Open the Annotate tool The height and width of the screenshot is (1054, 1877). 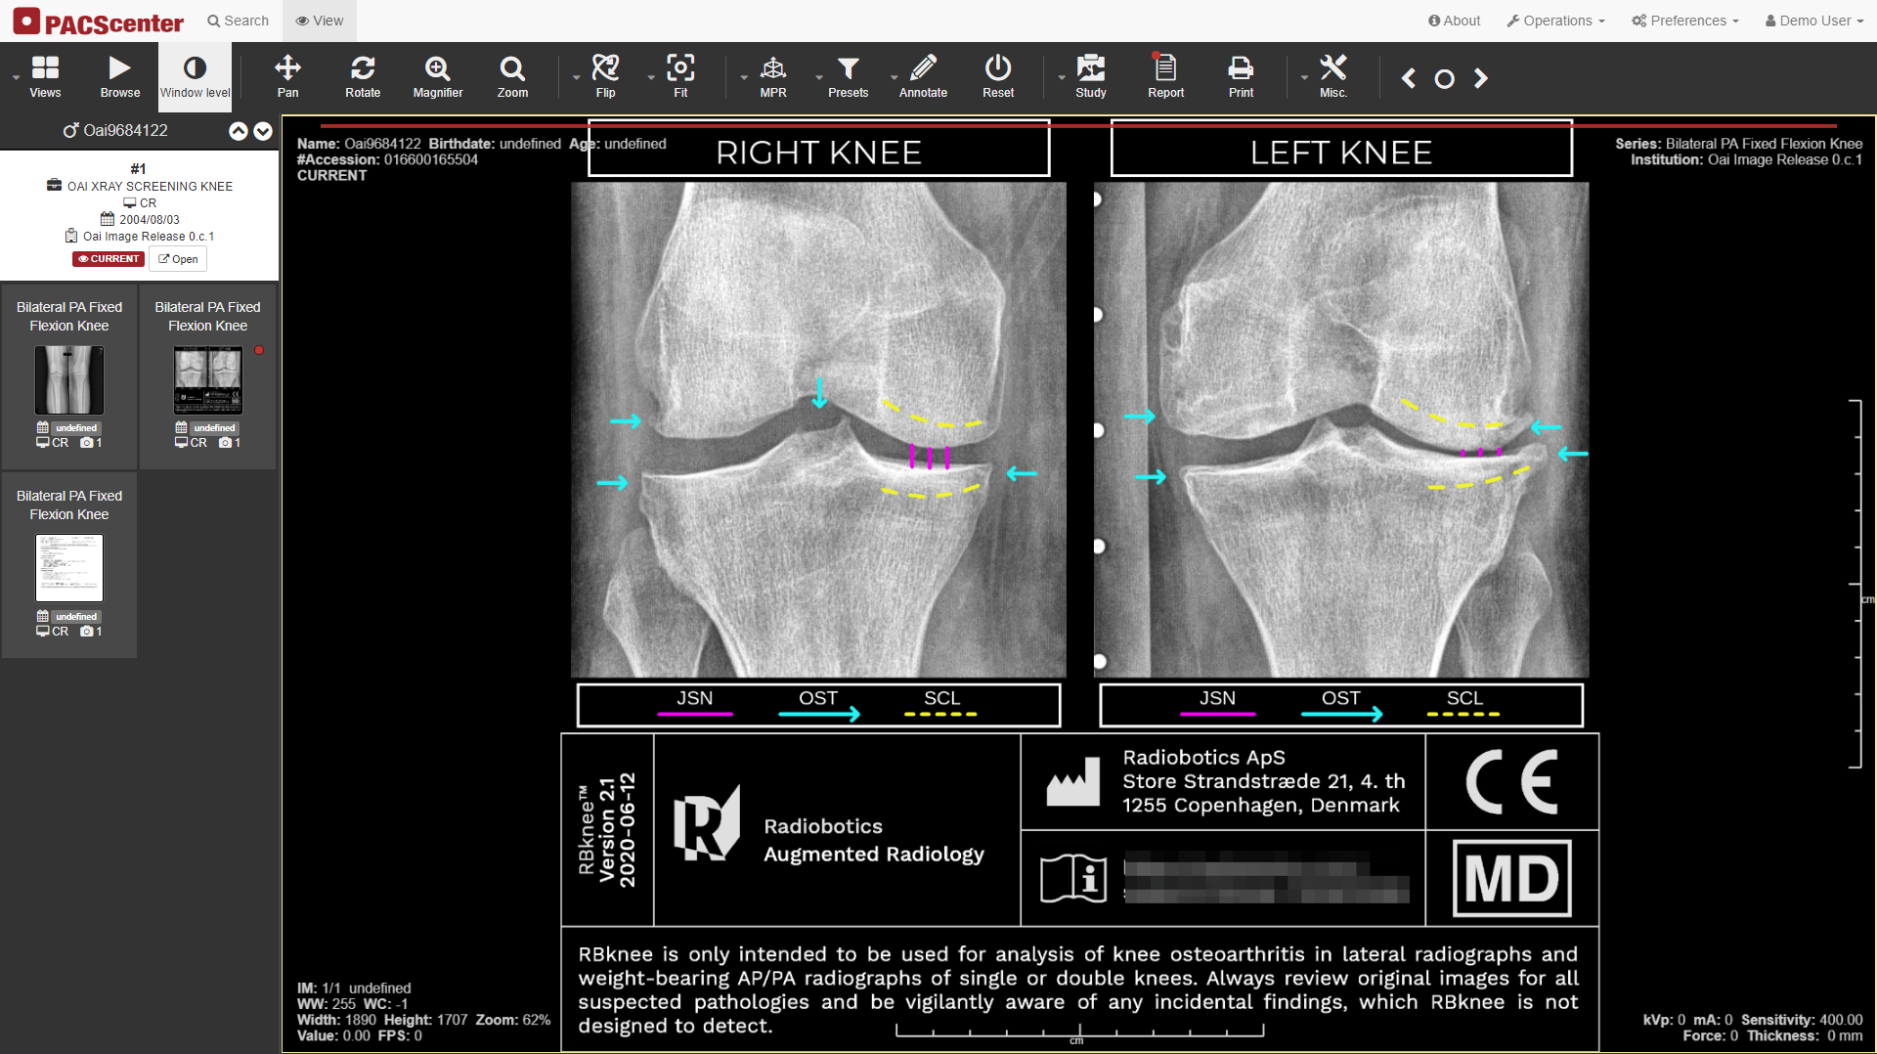pyautogui.click(x=923, y=77)
